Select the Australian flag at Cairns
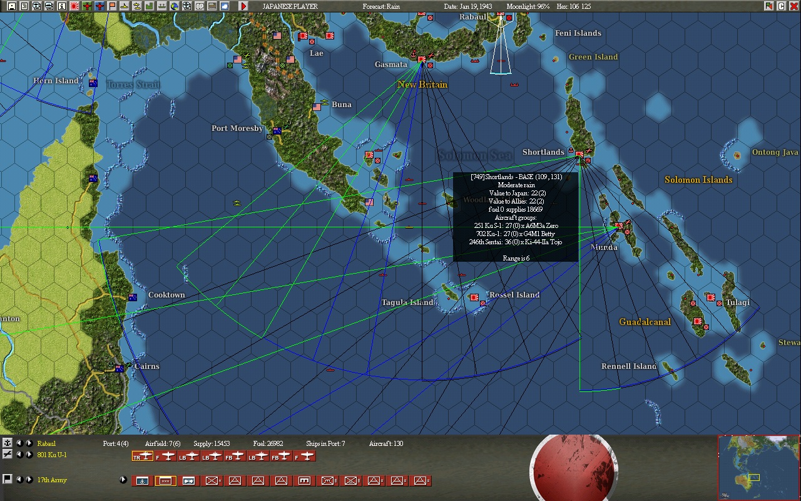Viewport: 801px width, 501px height. click(119, 369)
